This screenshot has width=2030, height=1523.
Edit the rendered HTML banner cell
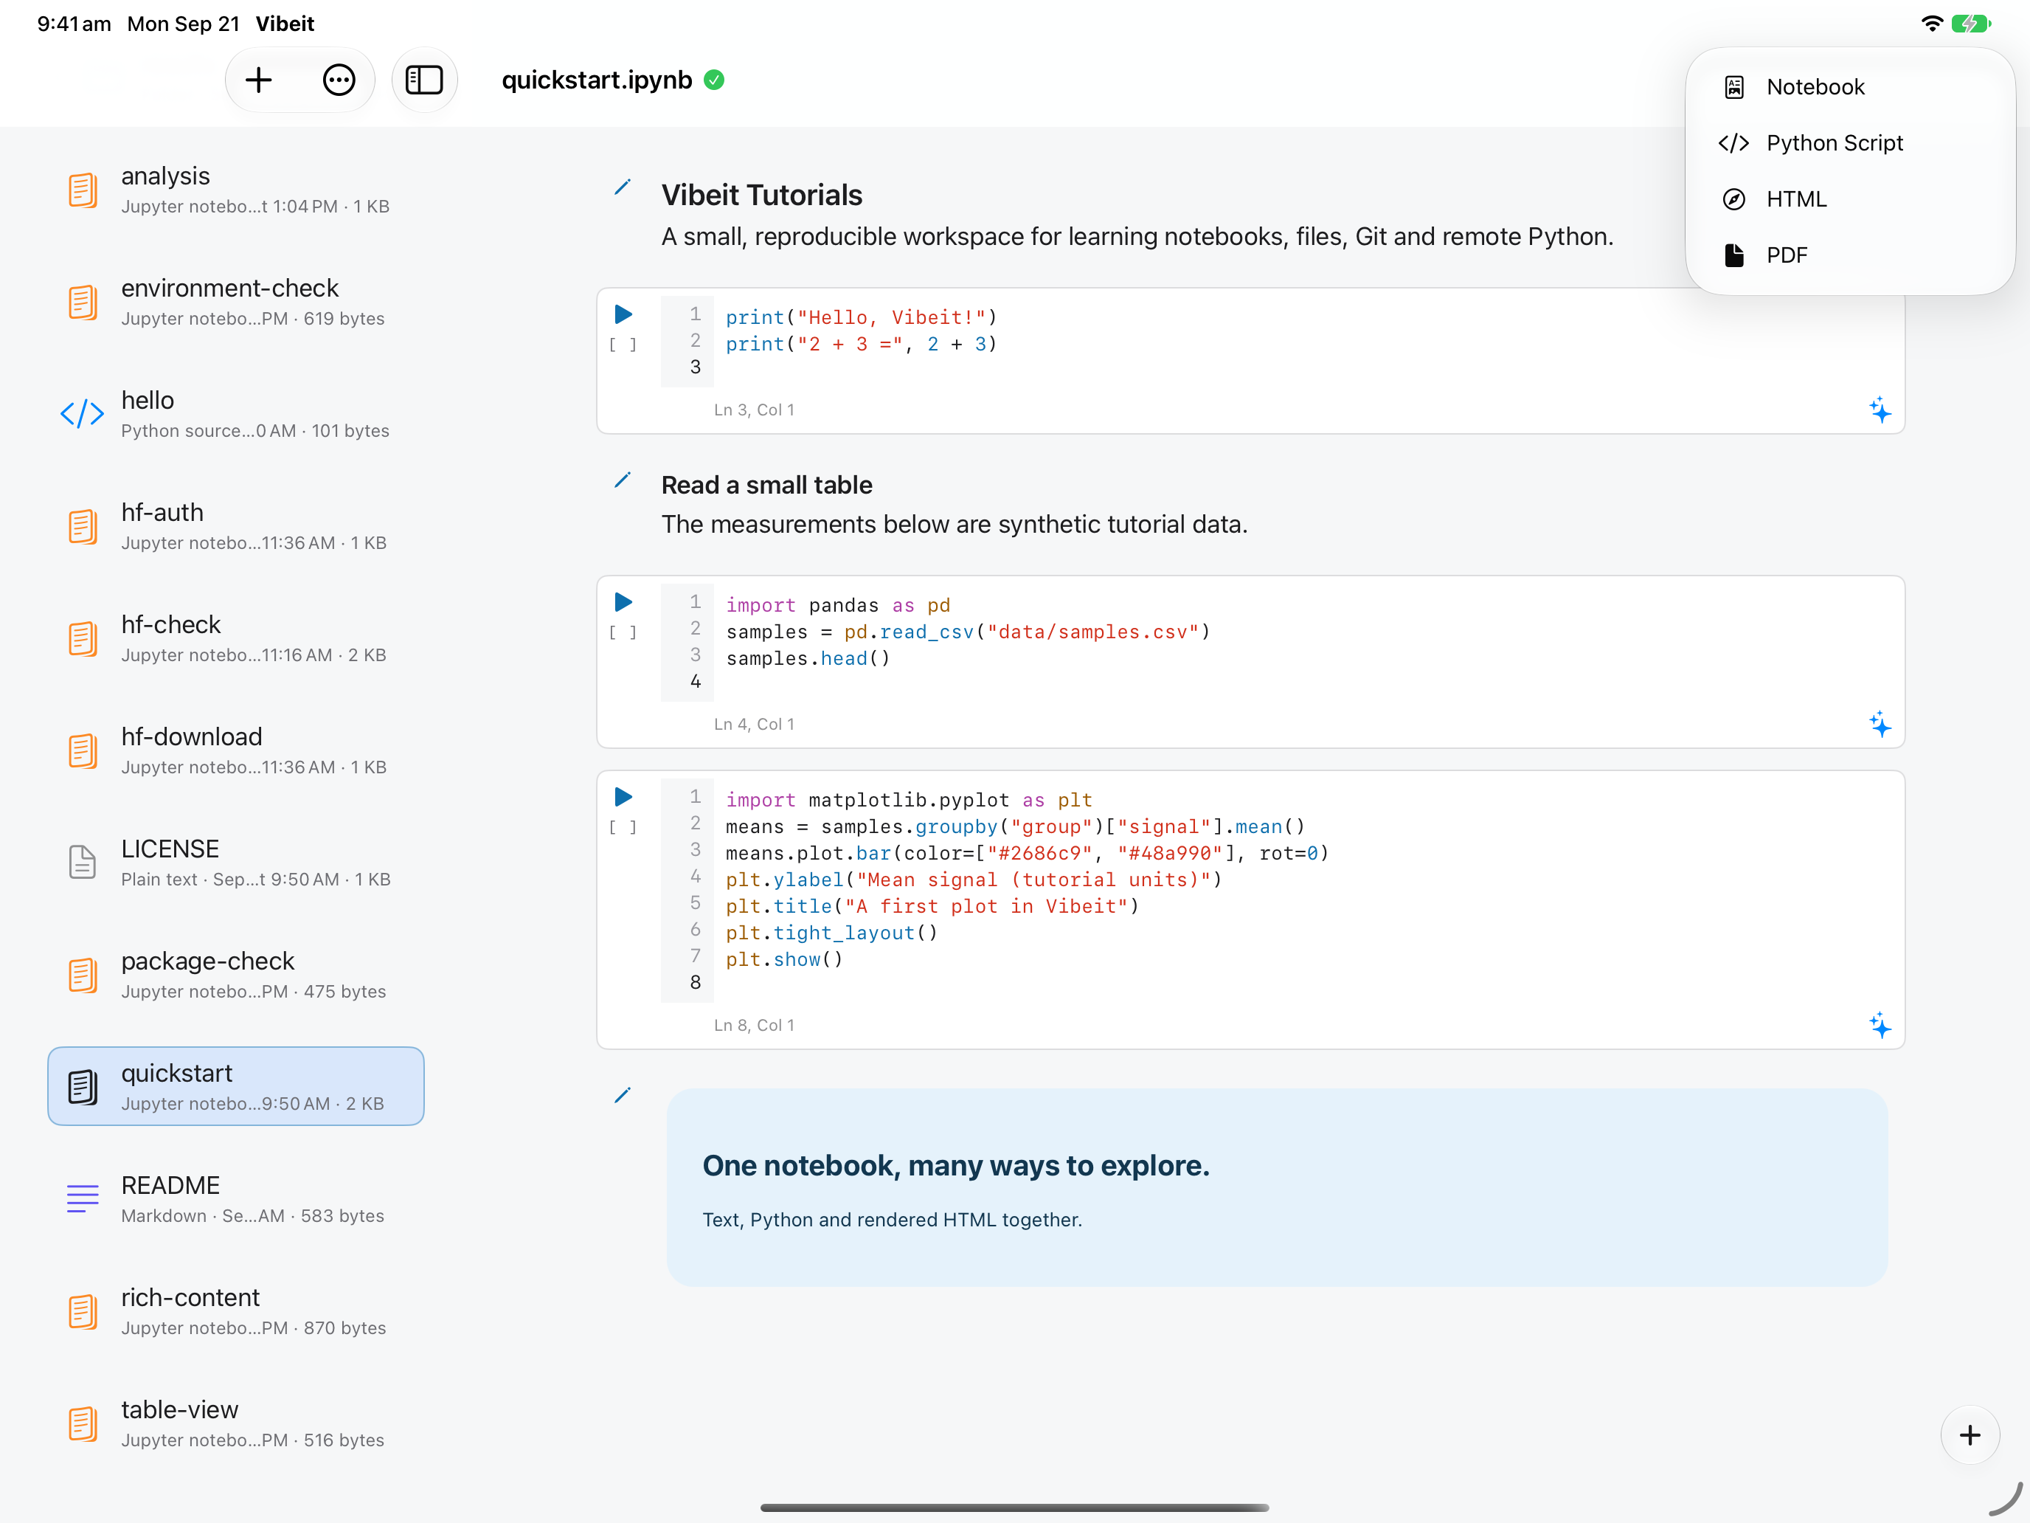[623, 1095]
